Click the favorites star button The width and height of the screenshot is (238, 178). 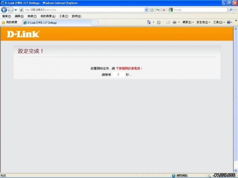(9, 22)
